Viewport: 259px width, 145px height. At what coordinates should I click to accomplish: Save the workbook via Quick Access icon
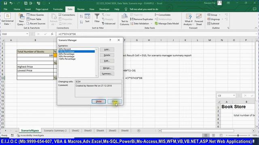click(5, 3)
